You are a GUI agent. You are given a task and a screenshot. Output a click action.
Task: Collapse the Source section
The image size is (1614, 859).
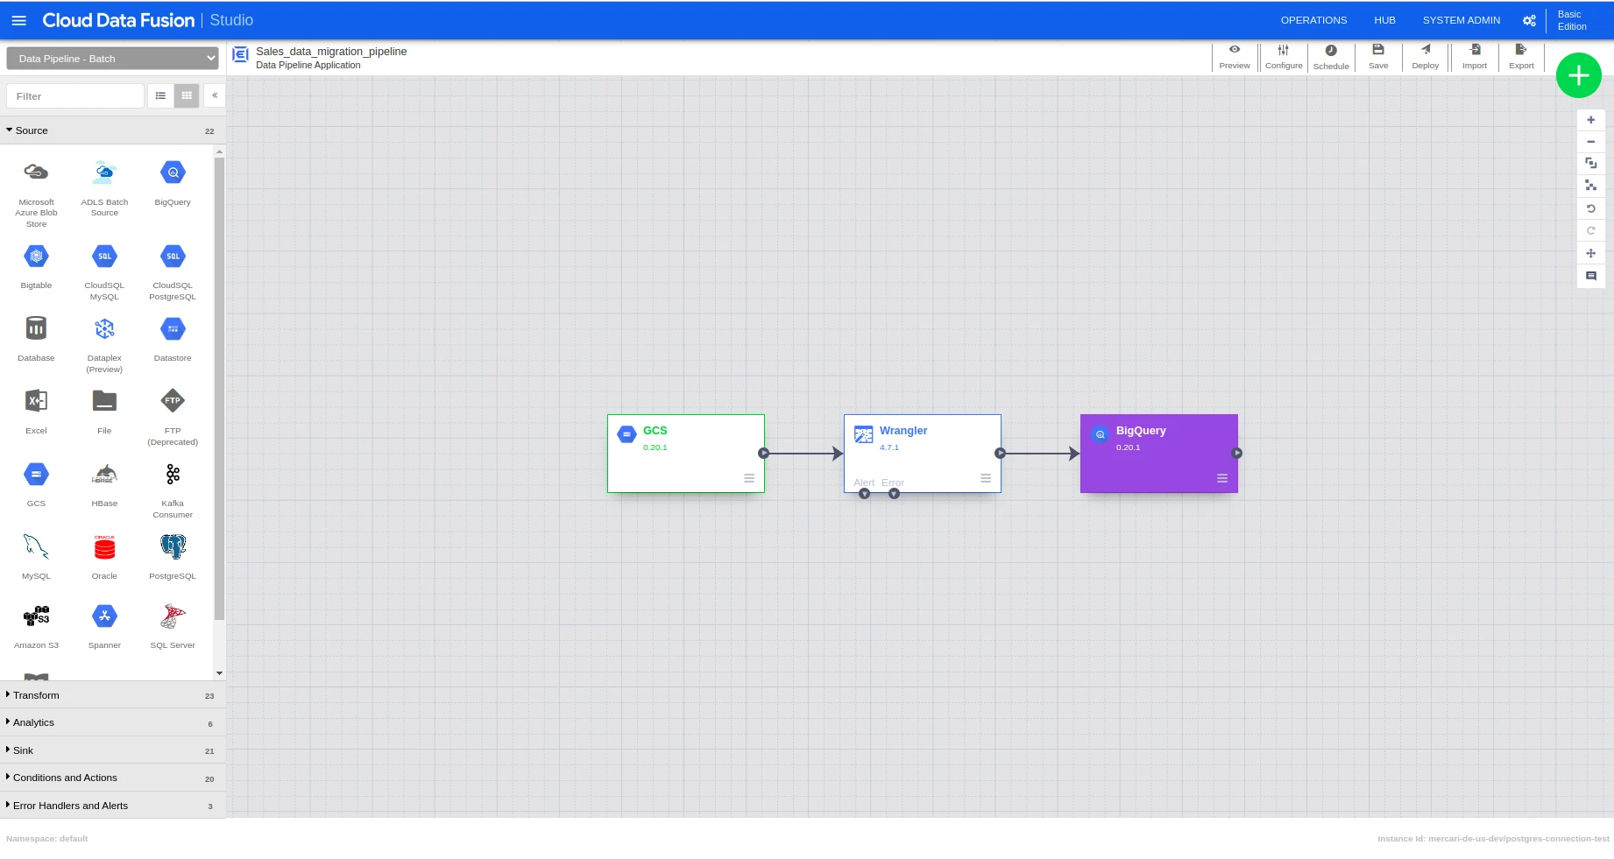(112, 130)
